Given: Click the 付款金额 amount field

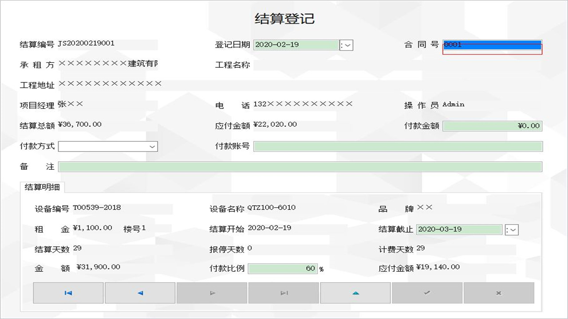Looking at the screenshot, I should (492, 126).
